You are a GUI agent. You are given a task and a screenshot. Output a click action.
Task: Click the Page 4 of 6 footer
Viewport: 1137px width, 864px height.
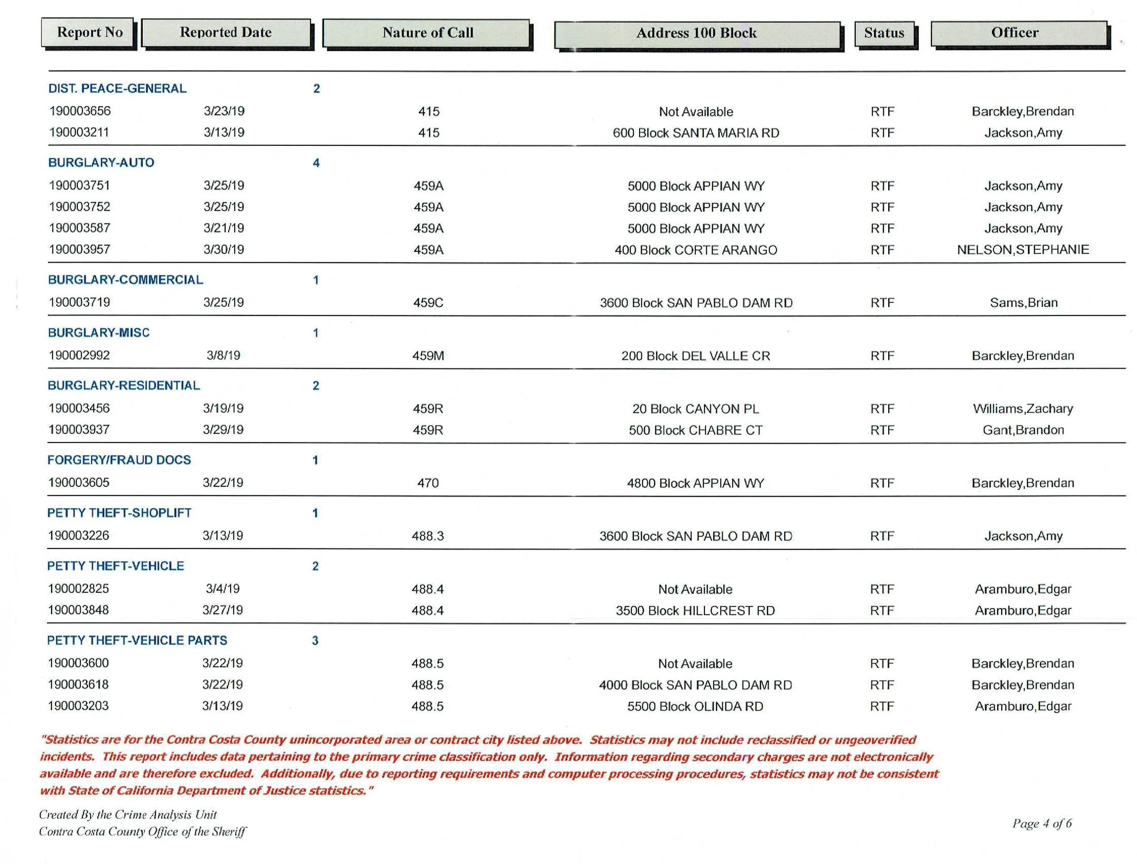click(x=1042, y=824)
